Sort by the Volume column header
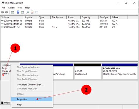Image resolution: width=139 pixels, height=109 pixels. 12,17
